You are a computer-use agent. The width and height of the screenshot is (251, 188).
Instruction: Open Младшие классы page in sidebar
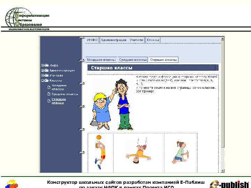coord(59,87)
